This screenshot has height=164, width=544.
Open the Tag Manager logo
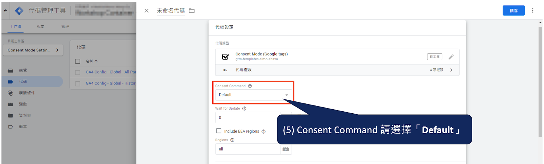click(x=19, y=11)
